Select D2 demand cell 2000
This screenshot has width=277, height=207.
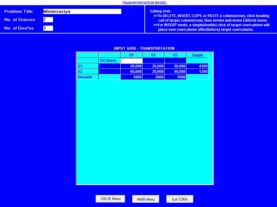click(153, 77)
